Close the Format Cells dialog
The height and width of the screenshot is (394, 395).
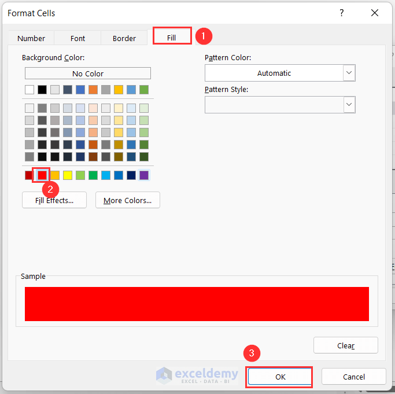375,13
